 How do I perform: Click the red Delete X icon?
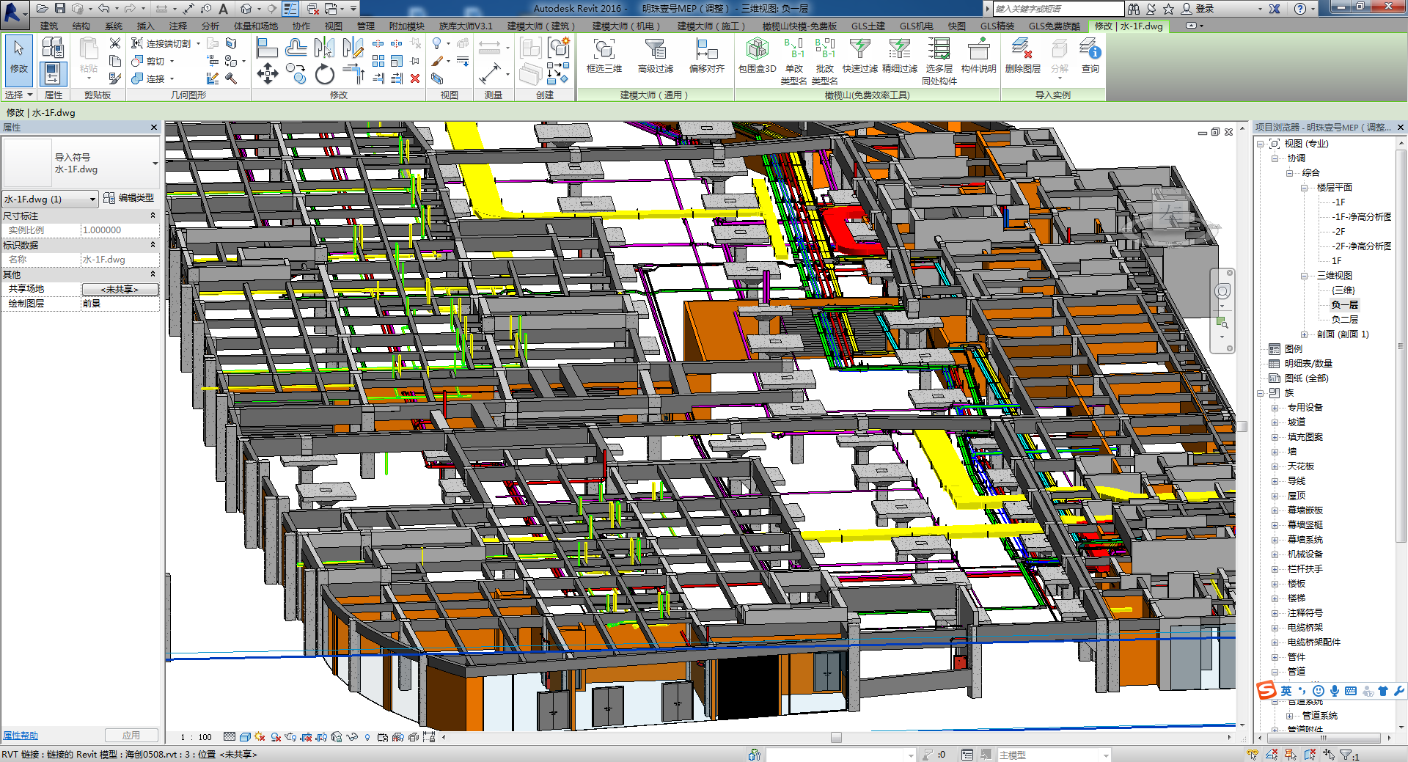pyautogui.click(x=415, y=78)
